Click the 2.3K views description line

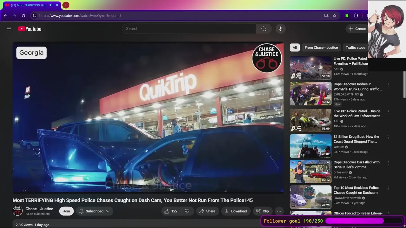(32, 225)
